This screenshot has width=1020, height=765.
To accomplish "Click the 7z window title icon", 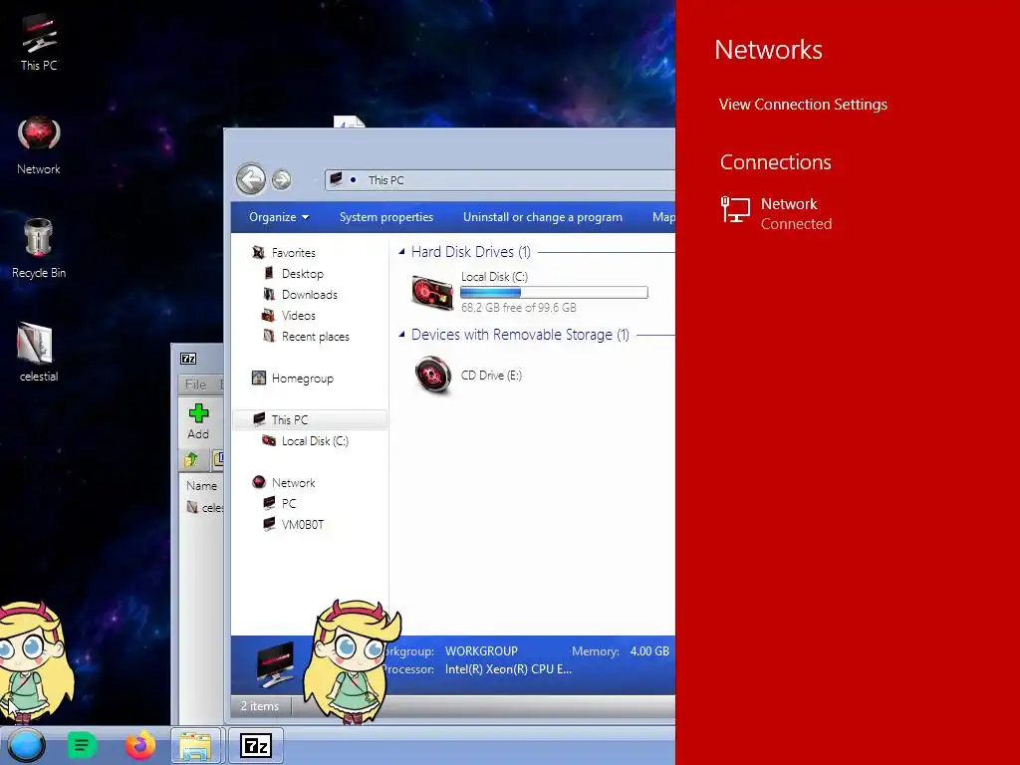I will click(x=188, y=359).
